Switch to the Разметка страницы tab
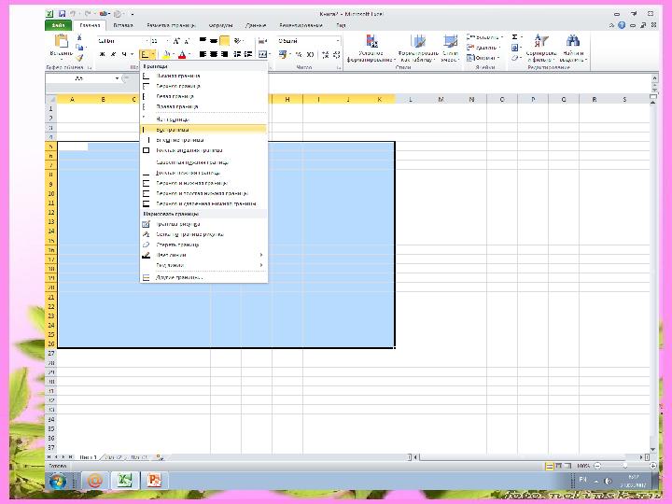This screenshot has height=504, width=672. pyautogui.click(x=171, y=25)
